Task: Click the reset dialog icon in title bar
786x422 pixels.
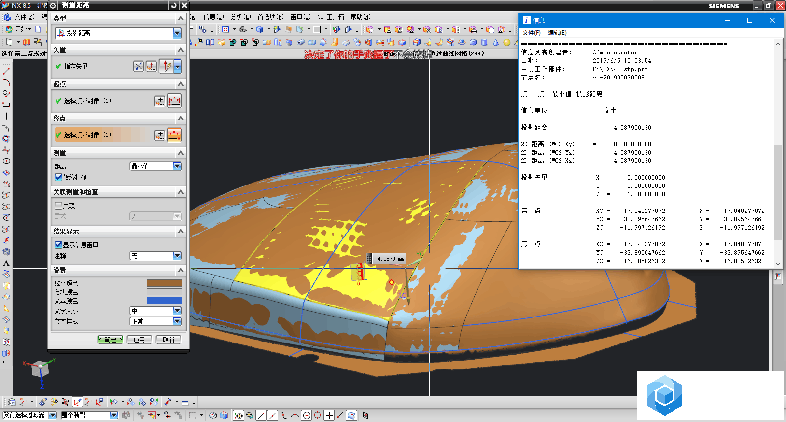Action: [174, 5]
